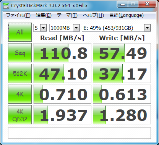This screenshot has width=159, height=145.
Task: Run all benchmarks with All button
Action: (x=20, y=32)
